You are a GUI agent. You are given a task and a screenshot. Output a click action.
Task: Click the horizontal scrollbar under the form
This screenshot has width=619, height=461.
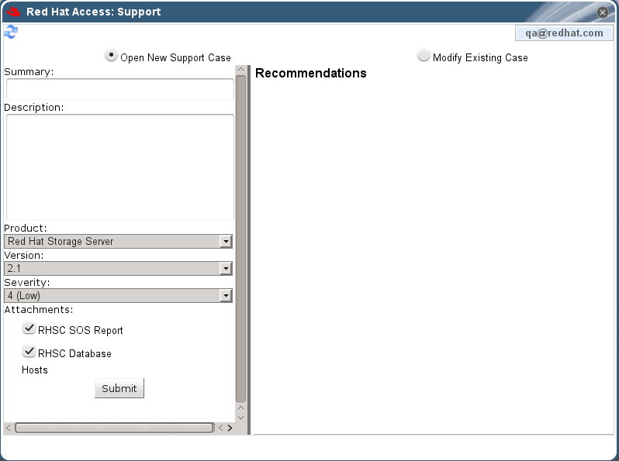coord(113,428)
